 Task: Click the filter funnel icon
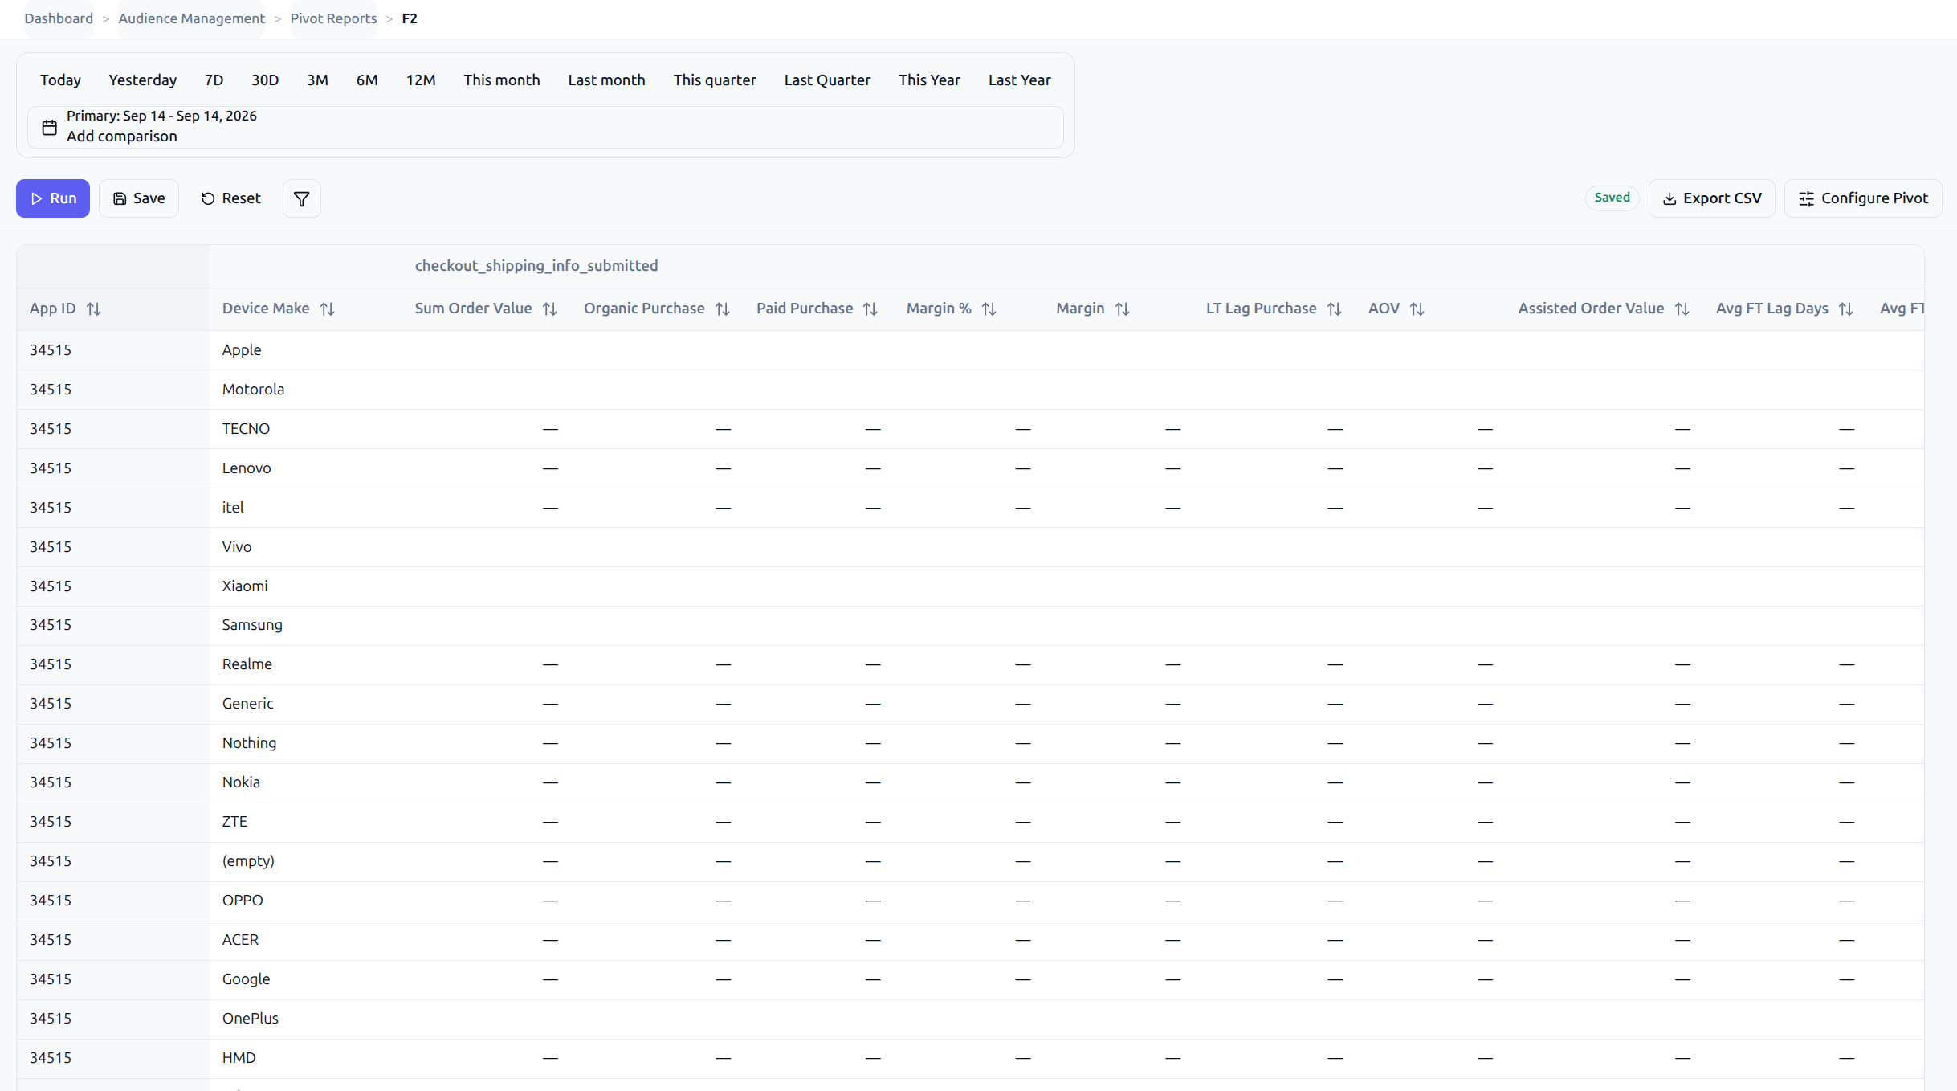click(x=301, y=198)
